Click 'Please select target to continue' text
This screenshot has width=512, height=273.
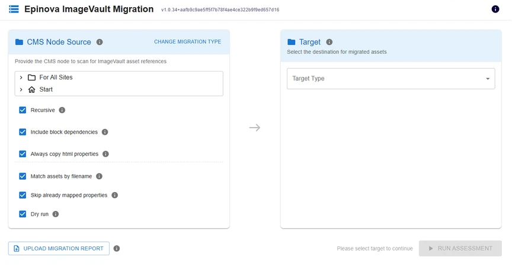coord(375,249)
